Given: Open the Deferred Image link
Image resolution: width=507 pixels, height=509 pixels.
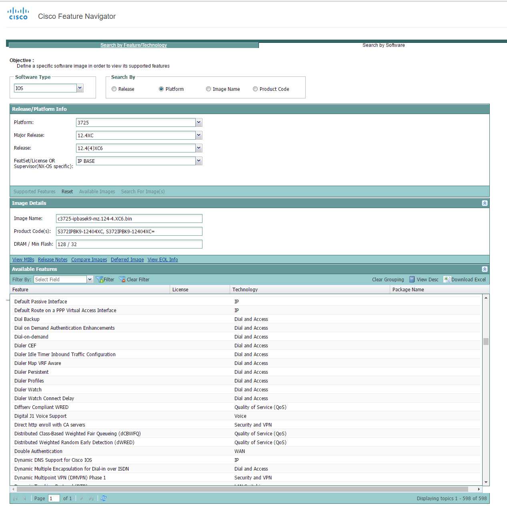Looking at the screenshot, I should pos(127,260).
